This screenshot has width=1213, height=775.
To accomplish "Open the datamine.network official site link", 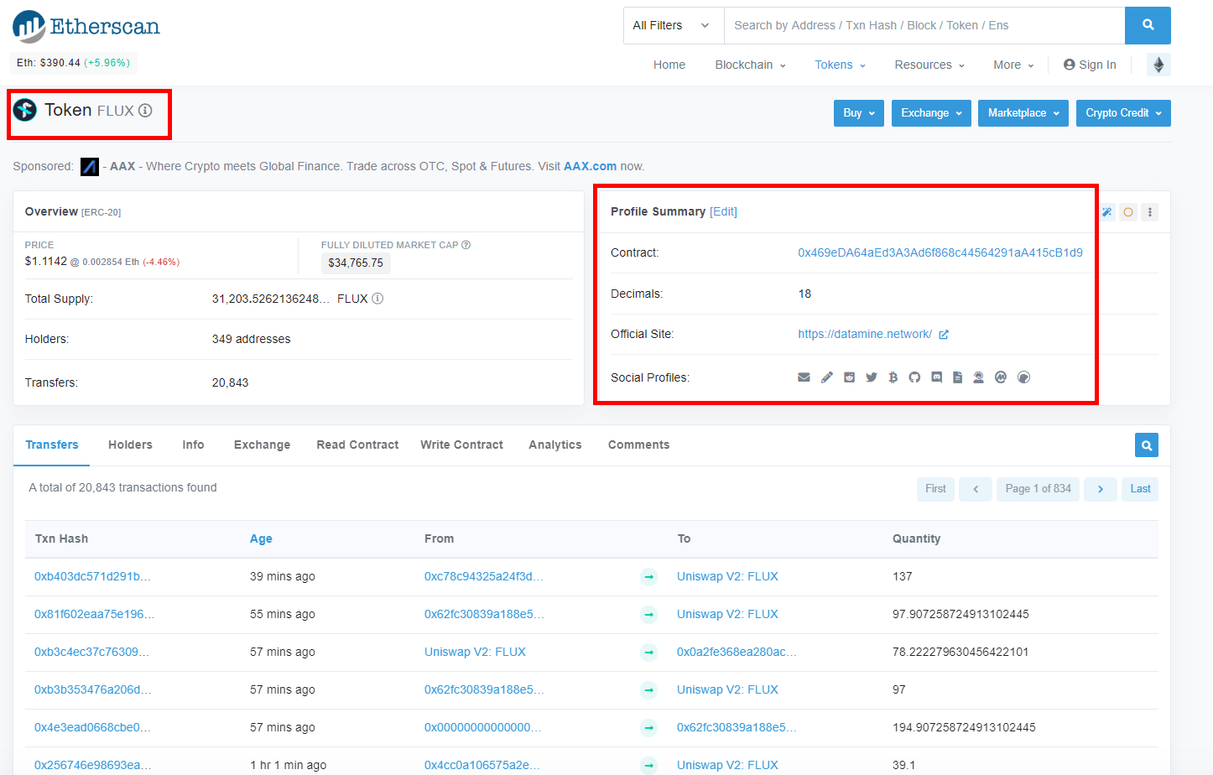I will click(865, 335).
